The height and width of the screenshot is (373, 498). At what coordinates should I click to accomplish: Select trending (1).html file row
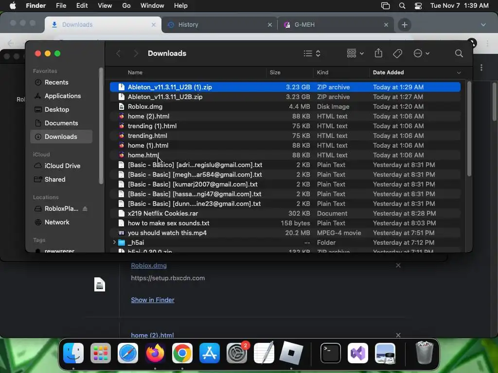point(285,126)
